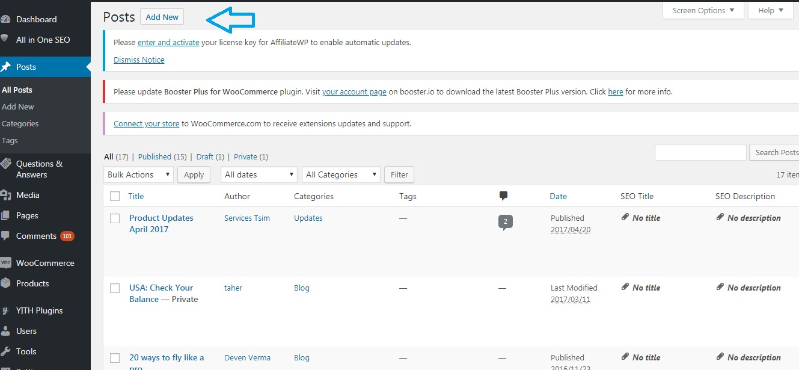The image size is (799, 370).
Task: Filter by author Services Tsim
Action: tap(247, 218)
